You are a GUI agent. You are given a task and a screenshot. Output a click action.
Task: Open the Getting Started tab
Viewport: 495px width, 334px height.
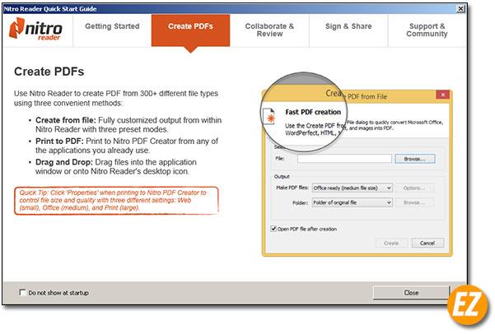112,30
